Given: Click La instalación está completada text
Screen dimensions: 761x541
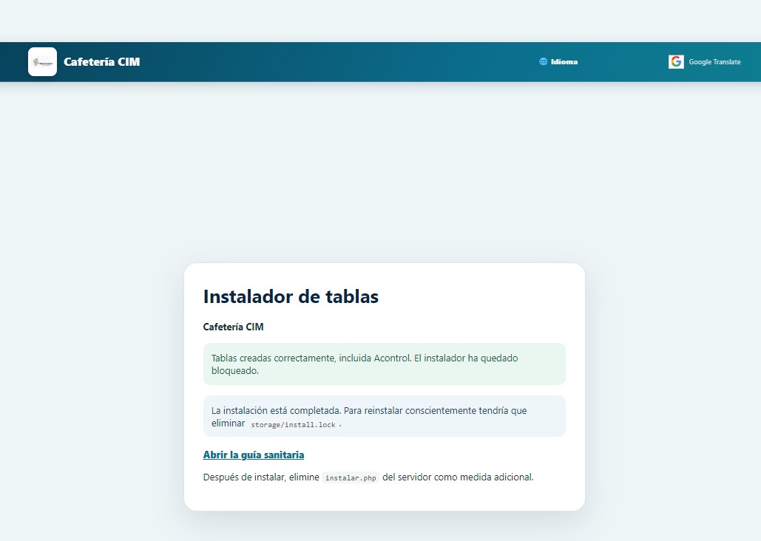Looking at the screenshot, I should (x=276, y=410).
